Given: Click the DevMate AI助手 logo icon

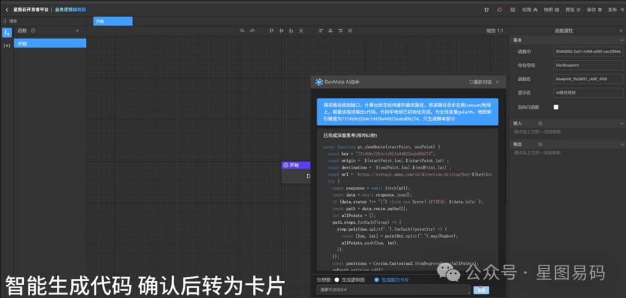Looking at the screenshot, I should (x=319, y=82).
